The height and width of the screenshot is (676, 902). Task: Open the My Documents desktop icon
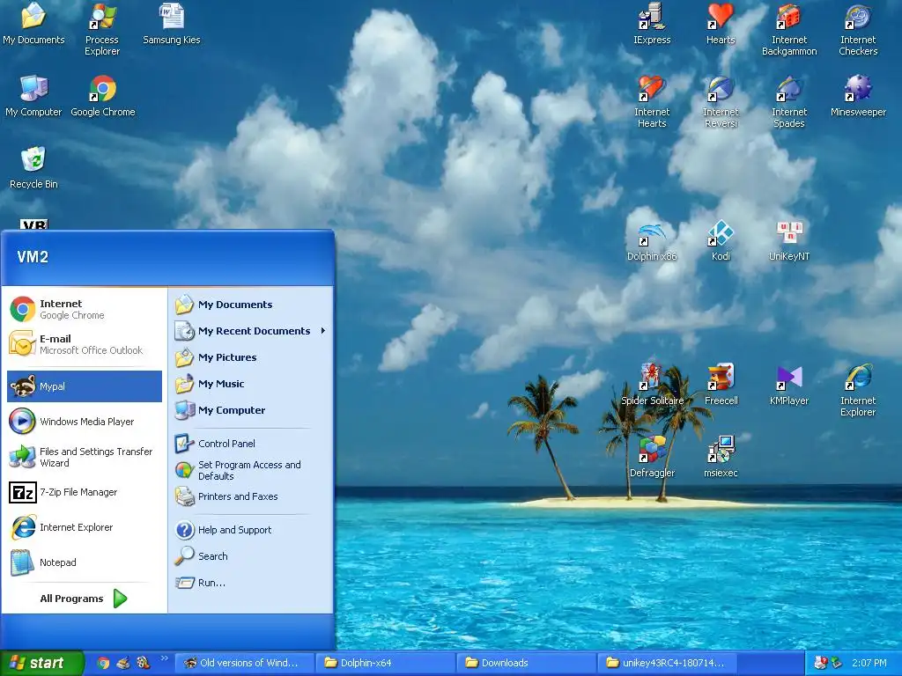(x=33, y=25)
